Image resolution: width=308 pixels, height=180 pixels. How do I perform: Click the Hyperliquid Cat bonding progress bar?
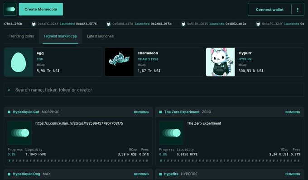[x=78, y=161]
